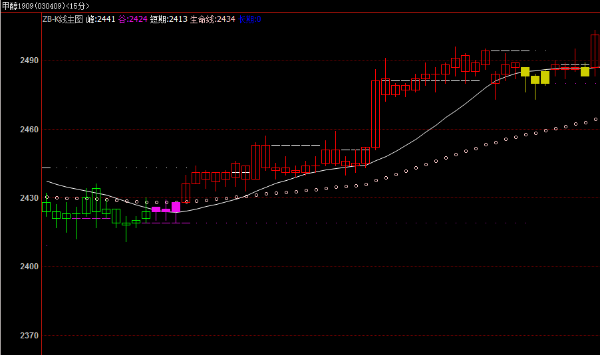Click the 生命线:2434 indicator value
Image resolution: width=600 pixels, height=355 pixels.
point(213,19)
